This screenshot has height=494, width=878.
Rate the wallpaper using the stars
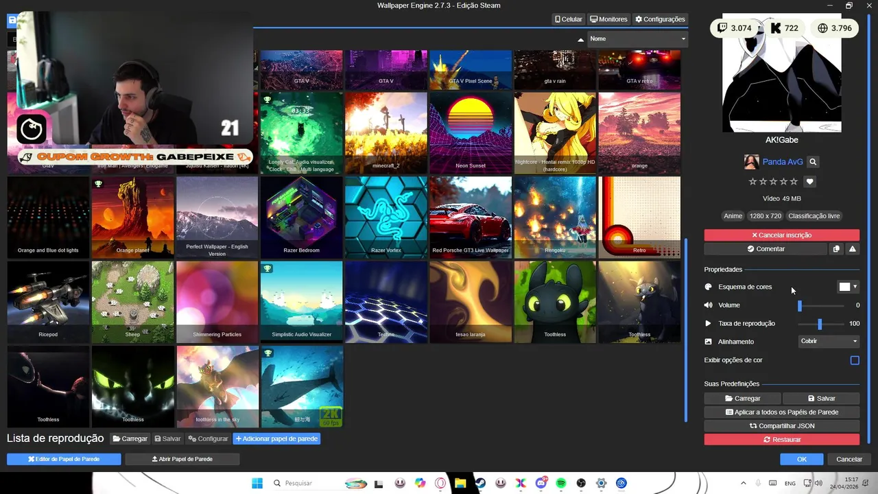(x=773, y=182)
